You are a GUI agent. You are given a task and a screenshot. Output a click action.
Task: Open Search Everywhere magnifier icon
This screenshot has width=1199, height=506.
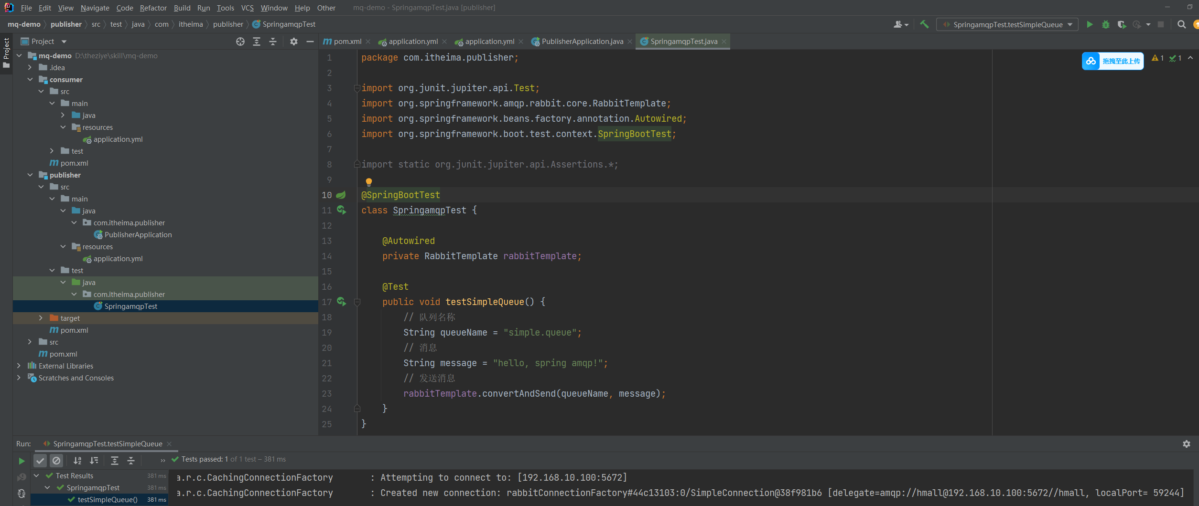(x=1181, y=24)
